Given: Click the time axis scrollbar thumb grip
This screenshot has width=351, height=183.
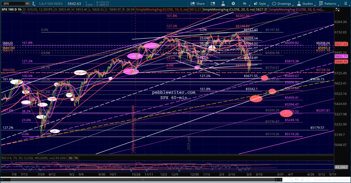Looking at the screenshot, I should click(143, 180).
